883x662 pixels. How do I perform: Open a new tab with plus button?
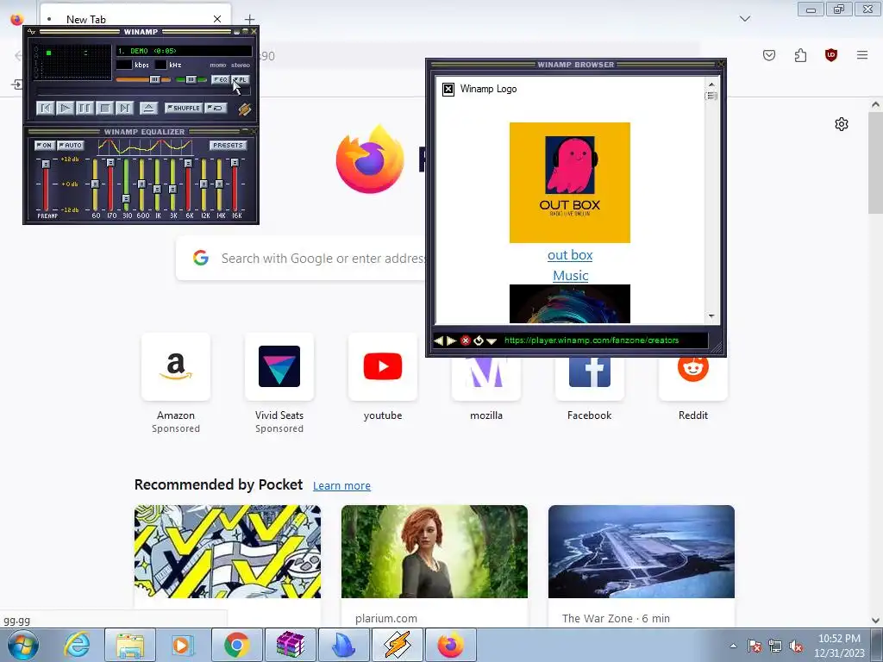coord(249,20)
